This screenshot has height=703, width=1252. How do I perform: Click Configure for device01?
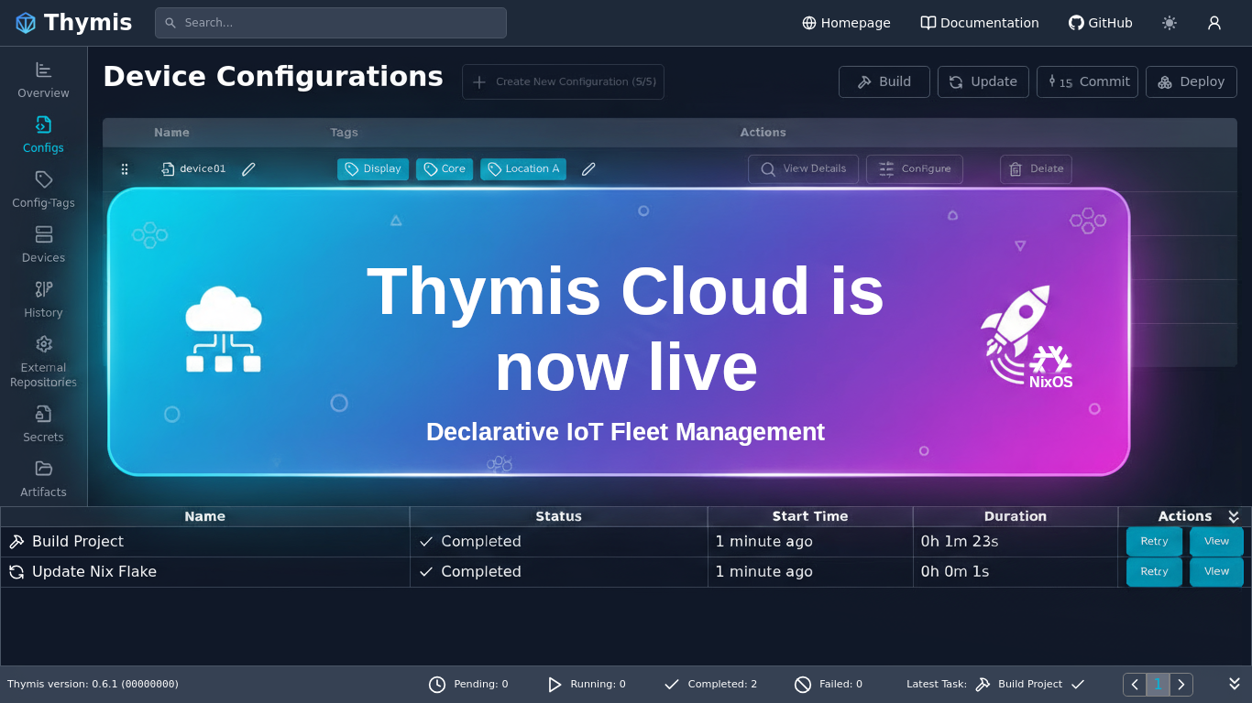[915, 169]
